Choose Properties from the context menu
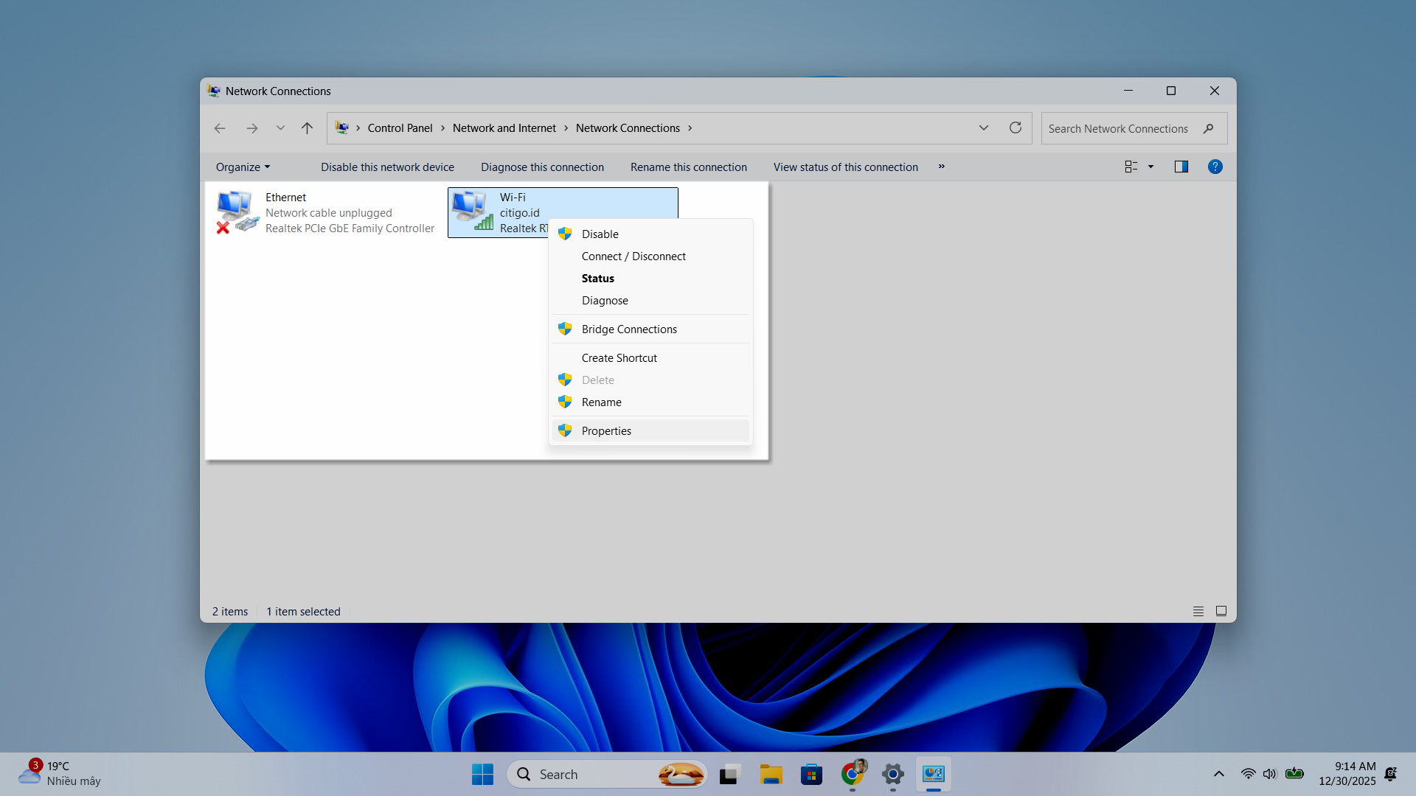Screen dimensions: 1416x796 pyautogui.click(x=606, y=430)
